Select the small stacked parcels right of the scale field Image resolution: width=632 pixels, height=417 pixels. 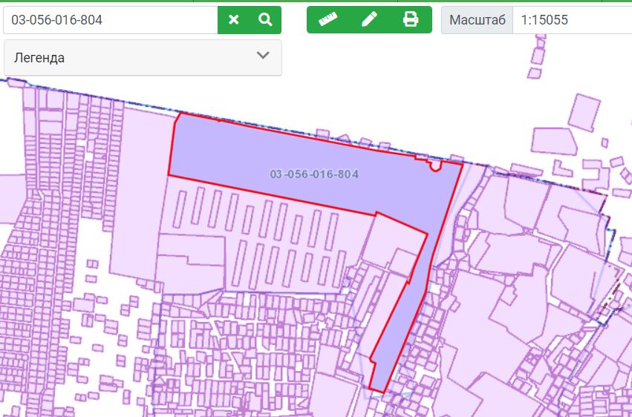tap(536, 58)
